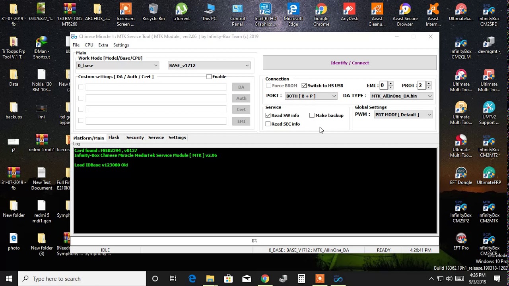Tick the checkbox beside the Auth field
The height and width of the screenshot is (286, 509).
click(x=81, y=98)
